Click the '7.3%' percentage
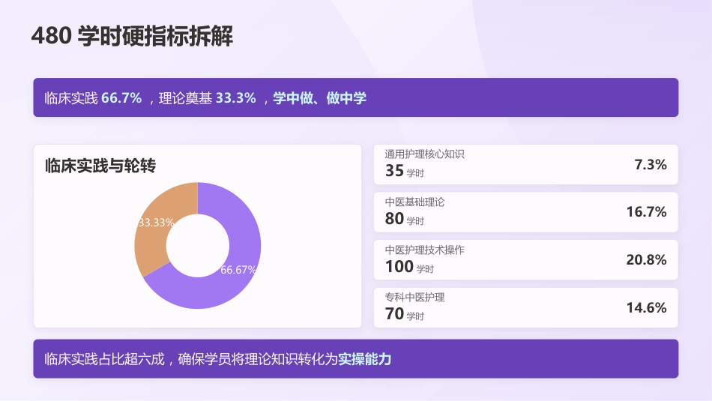 651,164
